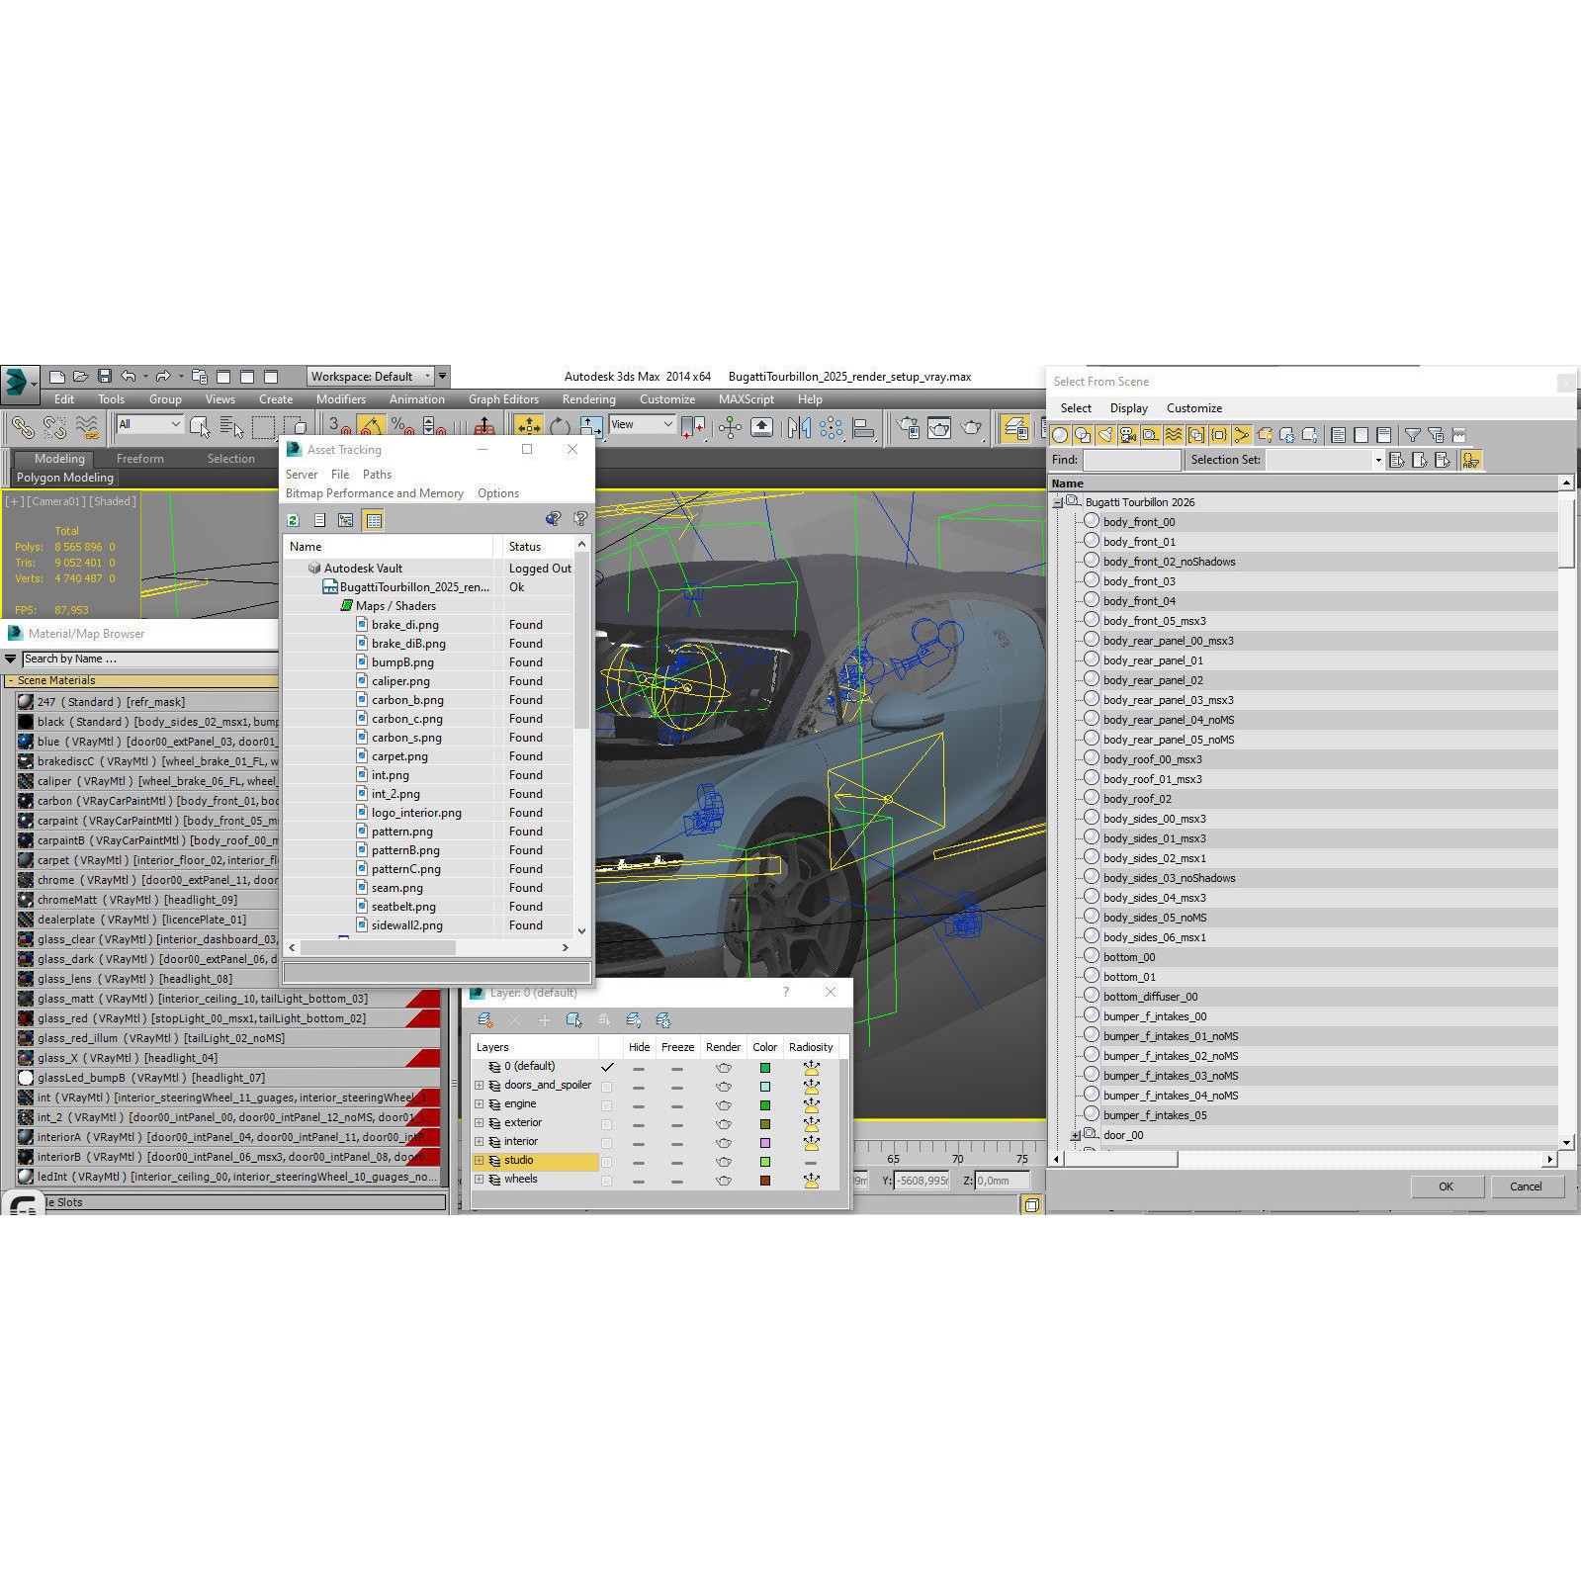Click the Open File folder icon
This screenshot has width=1581, height=1581.
[80, 377]
